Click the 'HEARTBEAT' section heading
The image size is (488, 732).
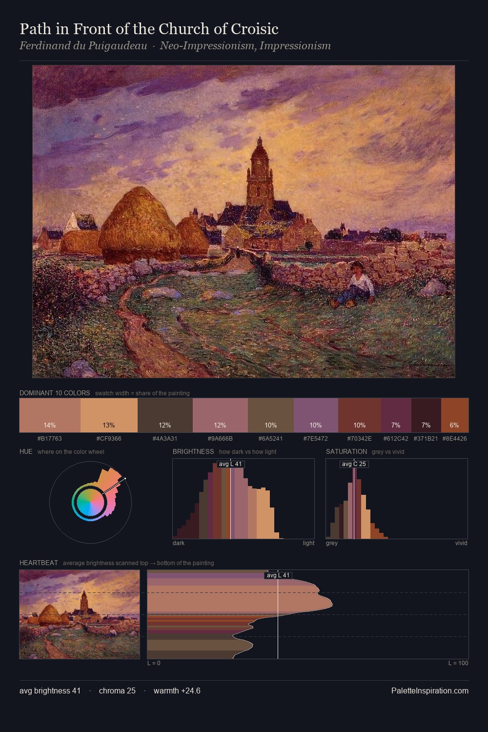tap(39, 563)
